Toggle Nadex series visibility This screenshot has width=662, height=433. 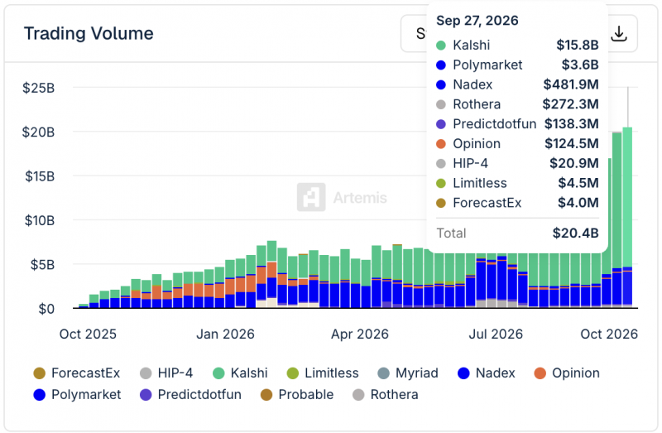(487, 373)
